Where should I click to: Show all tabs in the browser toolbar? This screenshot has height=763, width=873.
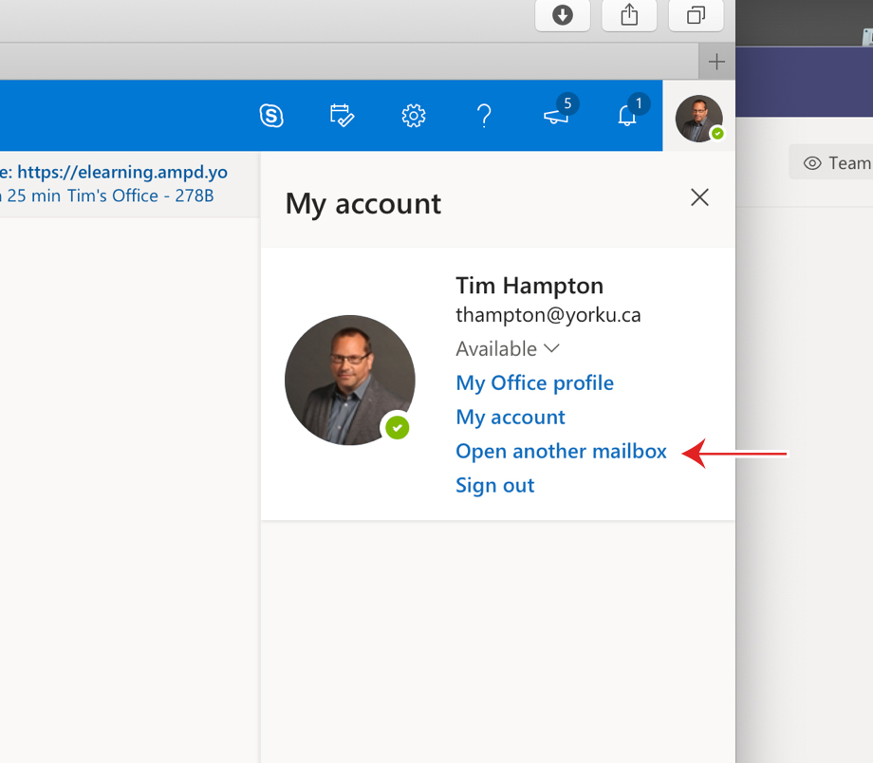point(696,15)
